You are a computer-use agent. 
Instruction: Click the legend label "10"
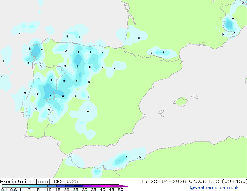click(49, 189)
